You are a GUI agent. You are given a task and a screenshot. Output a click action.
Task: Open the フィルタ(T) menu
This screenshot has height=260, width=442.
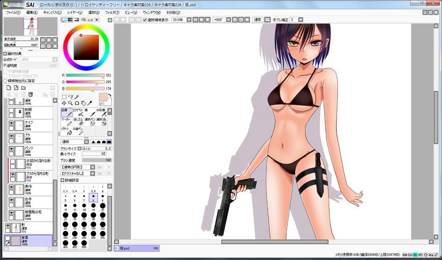[x=112, y=12]
